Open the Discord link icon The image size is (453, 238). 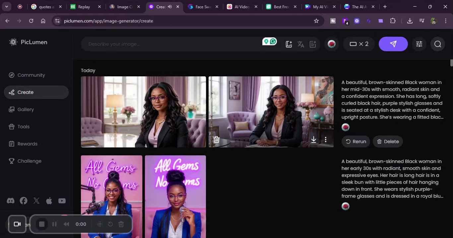[x=11, y=201]
